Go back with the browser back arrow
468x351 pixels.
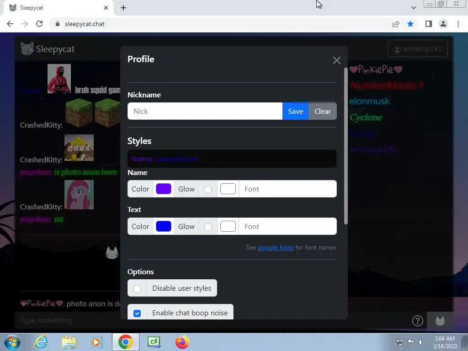[x=10, y=24]
